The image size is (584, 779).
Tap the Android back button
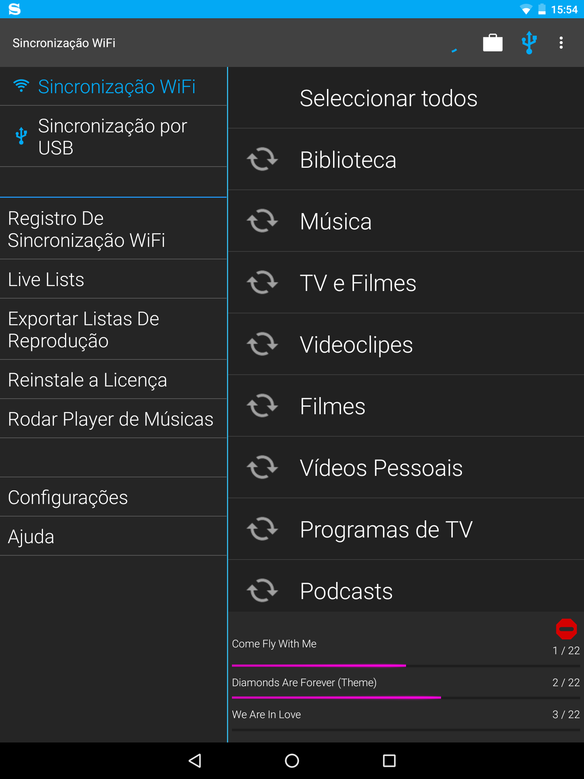point(195,761)
